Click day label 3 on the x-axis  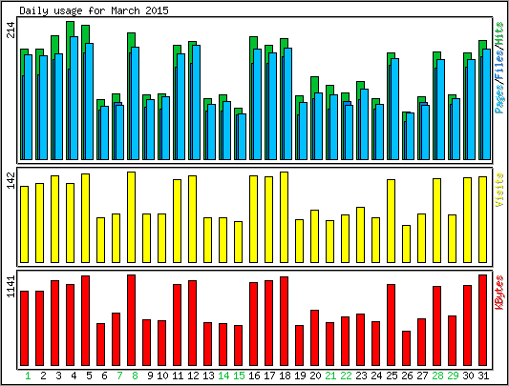tap(58, 376)
